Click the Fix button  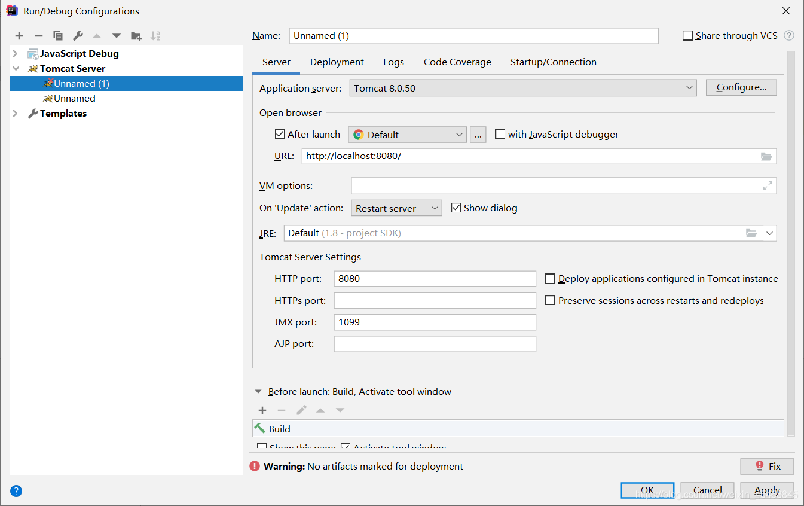pos(767,466)
